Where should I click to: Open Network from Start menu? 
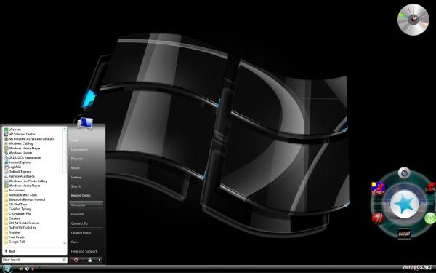(77, 214)
